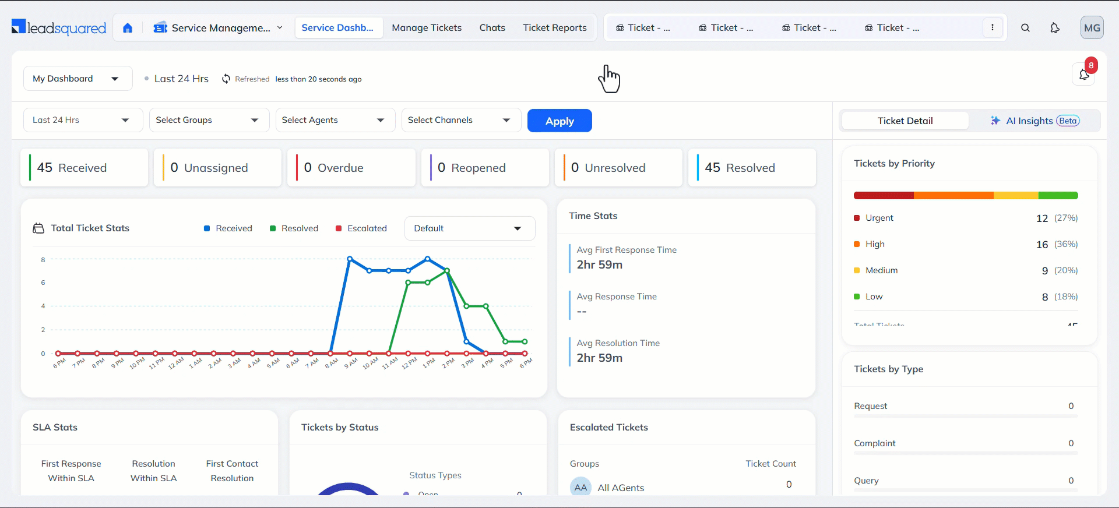Click the High priority row

point(966,244)
